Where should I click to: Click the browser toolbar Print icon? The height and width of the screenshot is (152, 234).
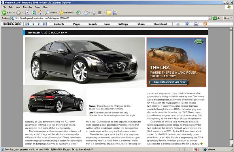(94, 13)
